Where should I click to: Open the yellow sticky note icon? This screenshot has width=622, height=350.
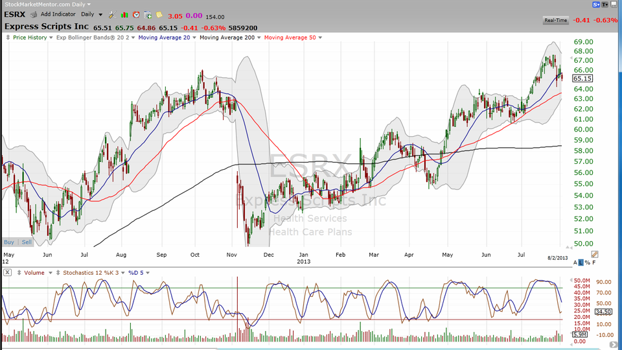159,15
